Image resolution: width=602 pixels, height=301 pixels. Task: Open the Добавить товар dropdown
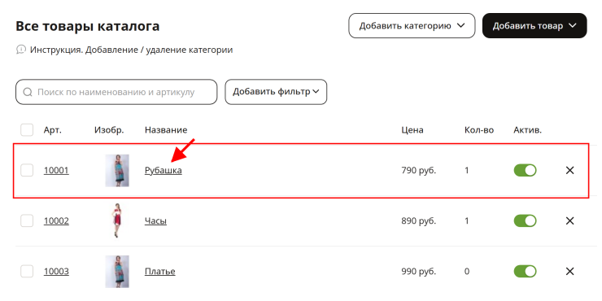534,26
